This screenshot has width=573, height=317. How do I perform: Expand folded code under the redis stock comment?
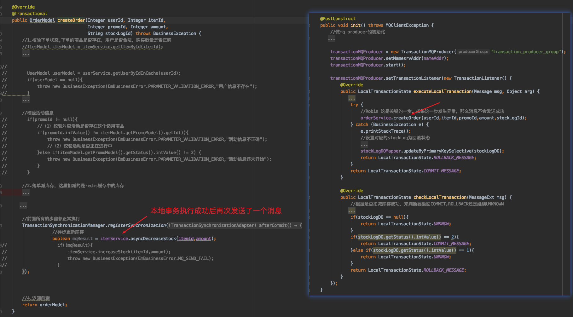pyautogui.click(x=26, y=193)
